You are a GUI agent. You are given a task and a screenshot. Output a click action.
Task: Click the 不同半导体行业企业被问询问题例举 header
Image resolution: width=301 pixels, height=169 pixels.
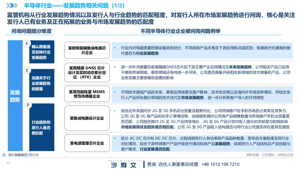click(181, 31)
